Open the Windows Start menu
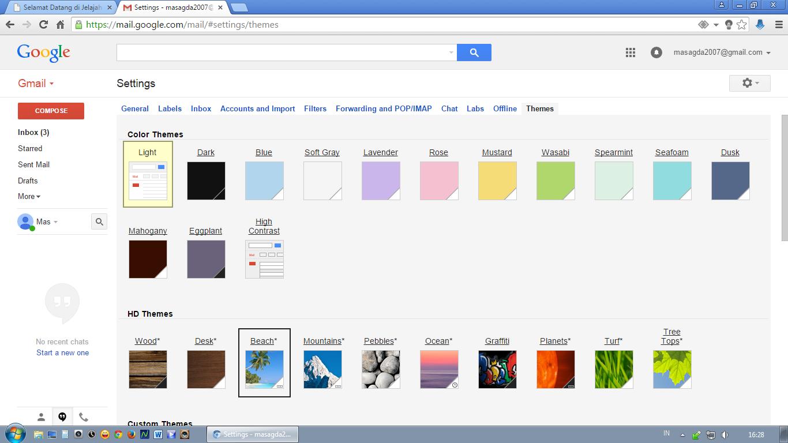Viewport: 788px width, 443px height. tap(15, 434)
